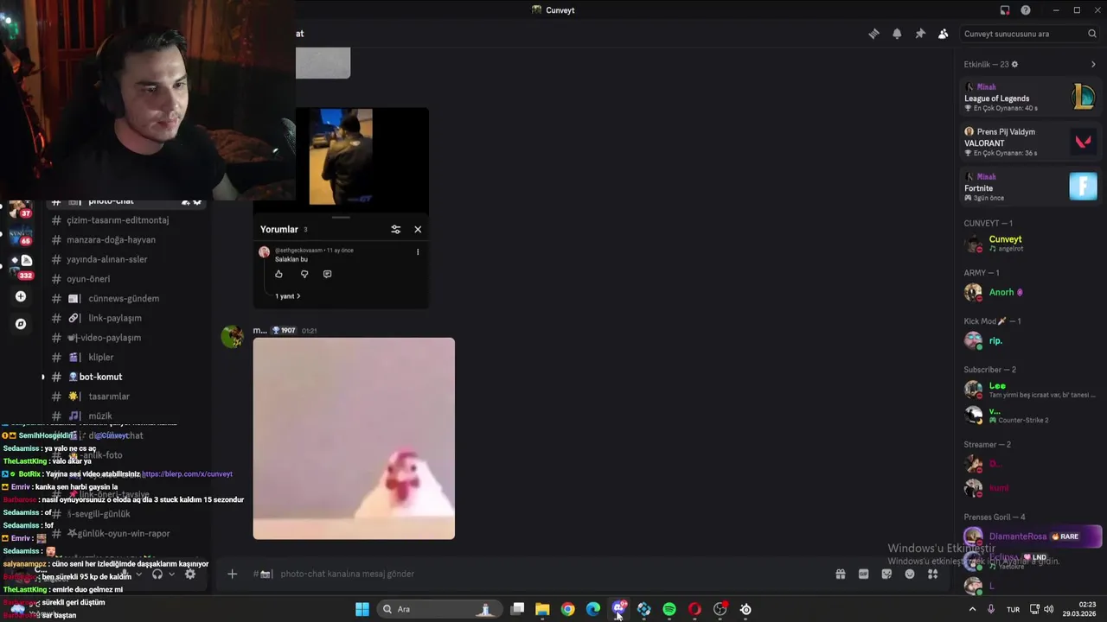Open Google Chrome from taskbar
1107x622 pixels.
pyautogui.click(x=567, y=609)
